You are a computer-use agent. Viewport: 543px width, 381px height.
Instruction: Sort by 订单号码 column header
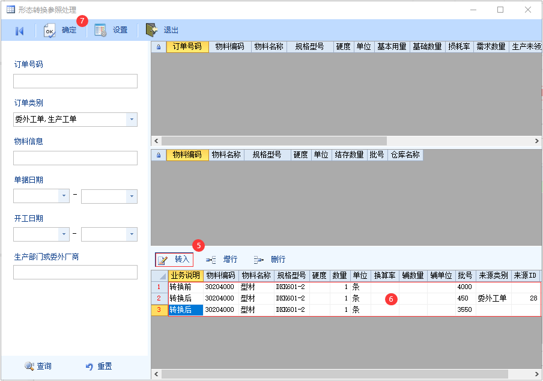pos(187,47)
